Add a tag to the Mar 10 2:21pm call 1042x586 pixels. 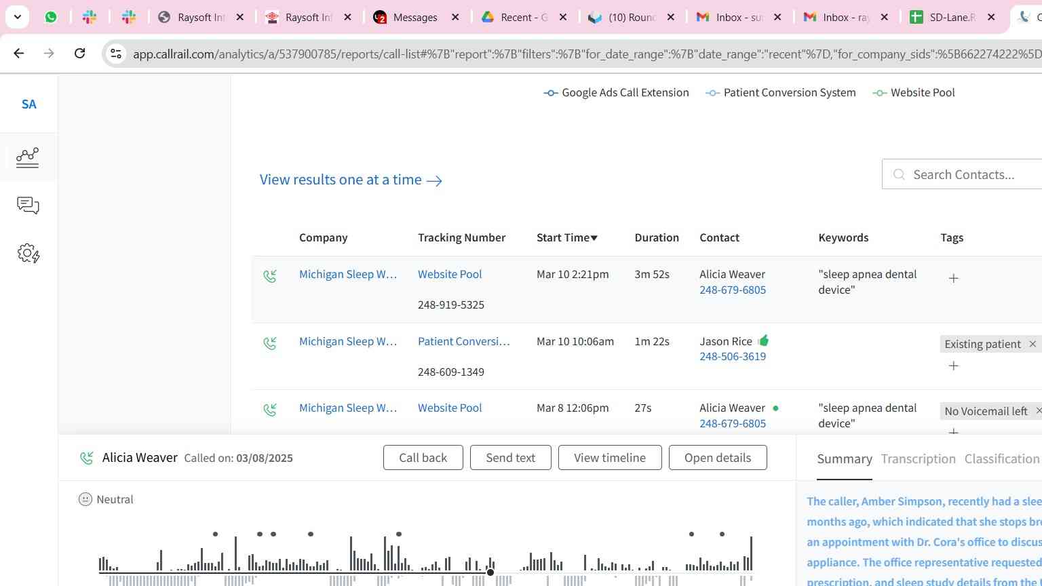tap(953, 278)
